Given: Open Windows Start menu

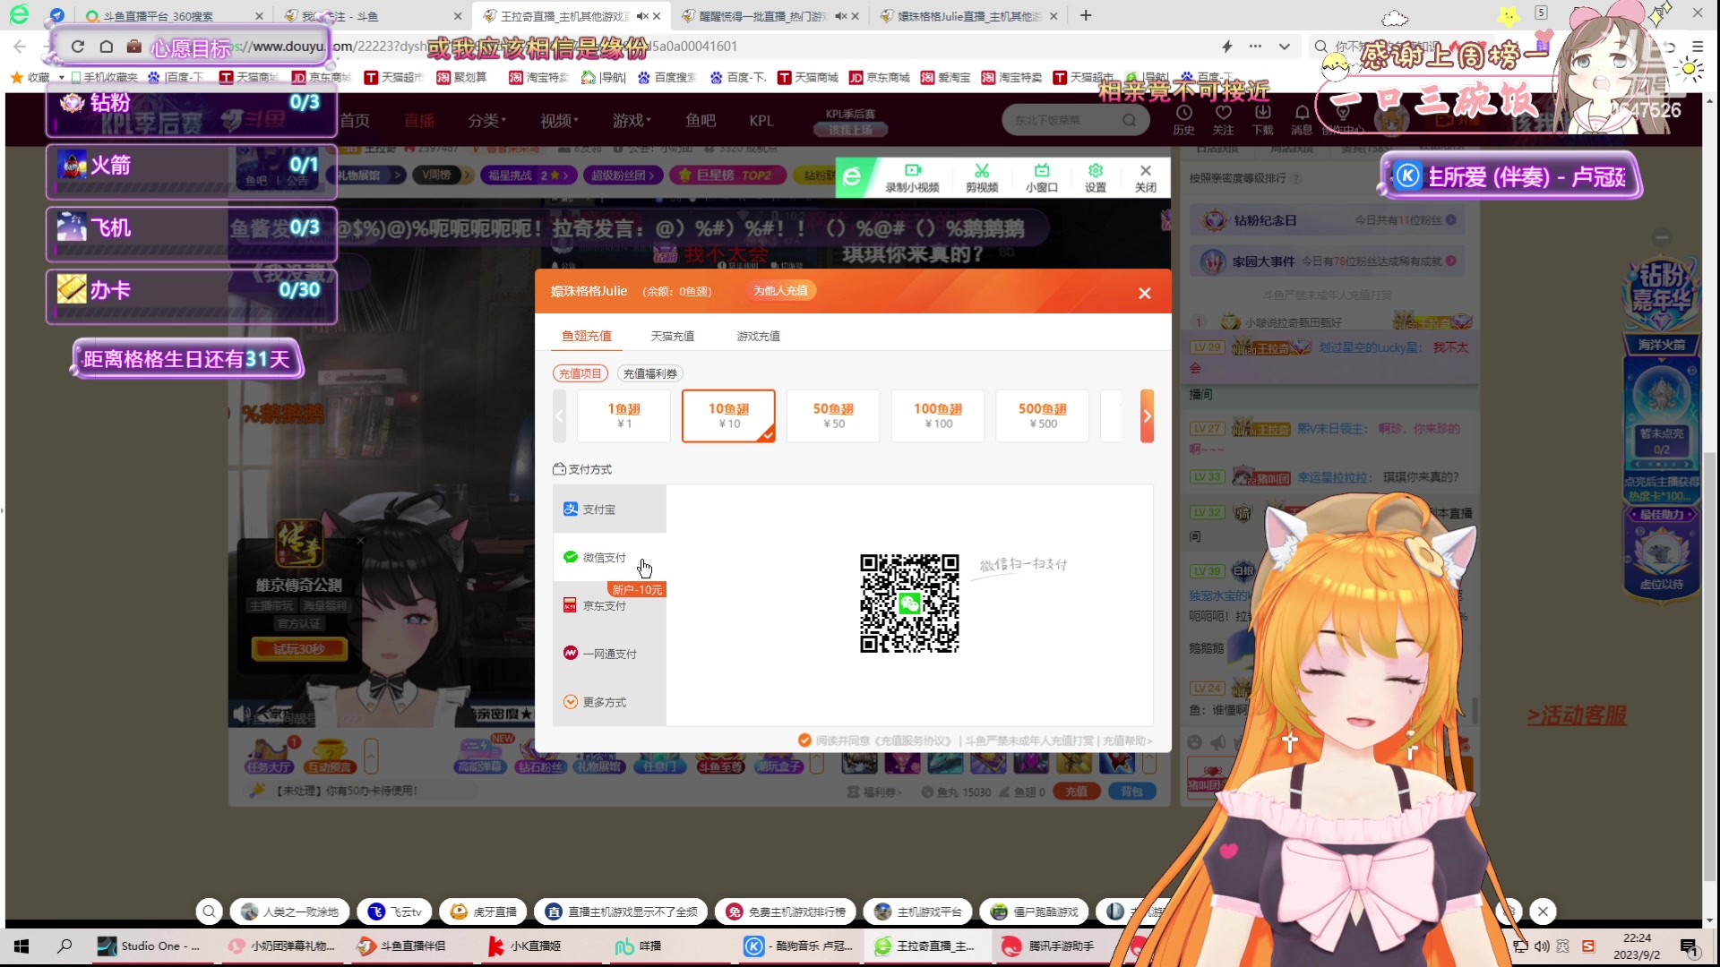Looking at the screenshot, I should [21, 946].
